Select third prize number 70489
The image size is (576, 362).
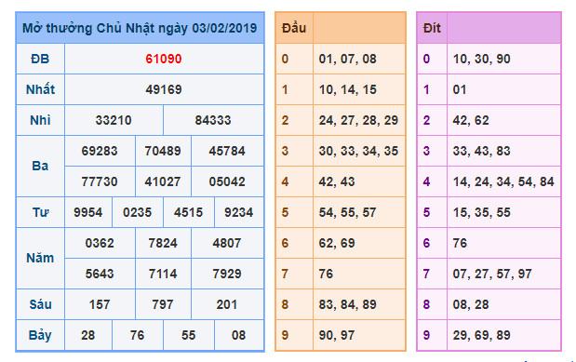163,151
